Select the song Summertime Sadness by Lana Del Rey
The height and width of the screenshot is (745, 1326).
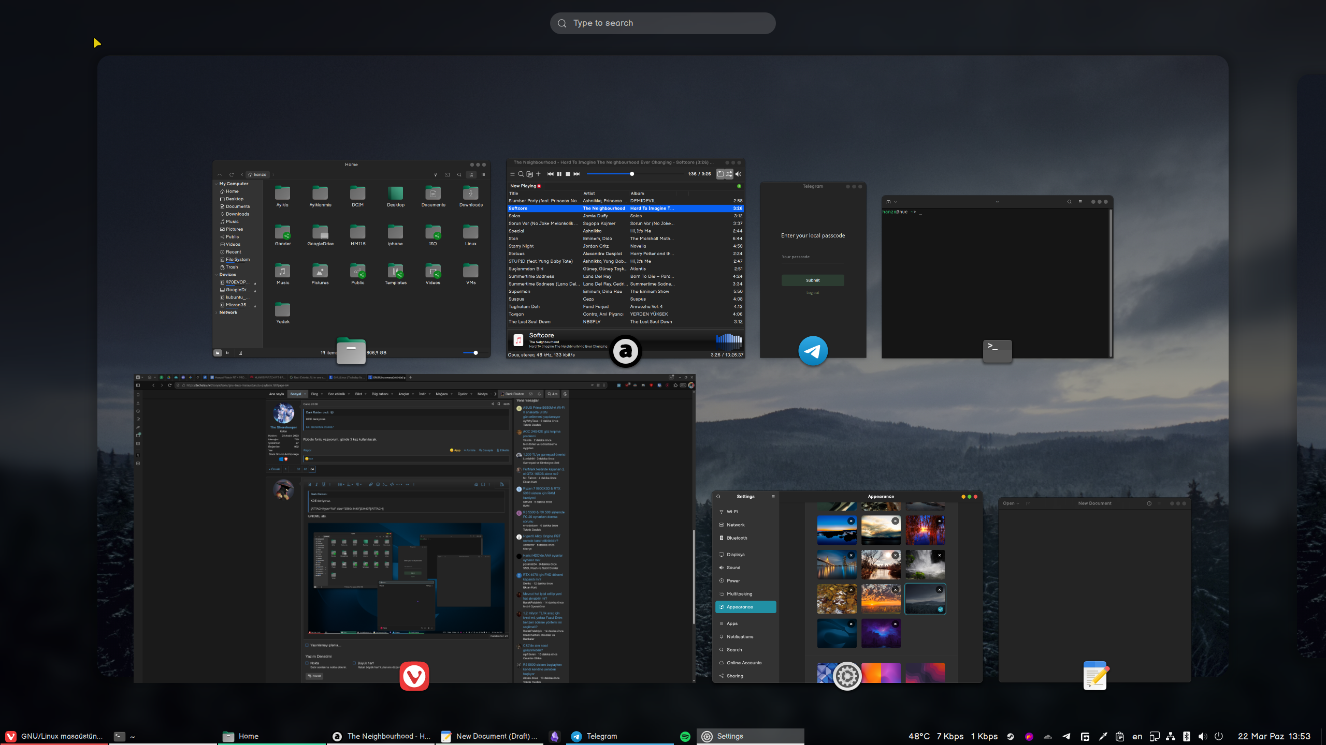click(x=625, y=276)
